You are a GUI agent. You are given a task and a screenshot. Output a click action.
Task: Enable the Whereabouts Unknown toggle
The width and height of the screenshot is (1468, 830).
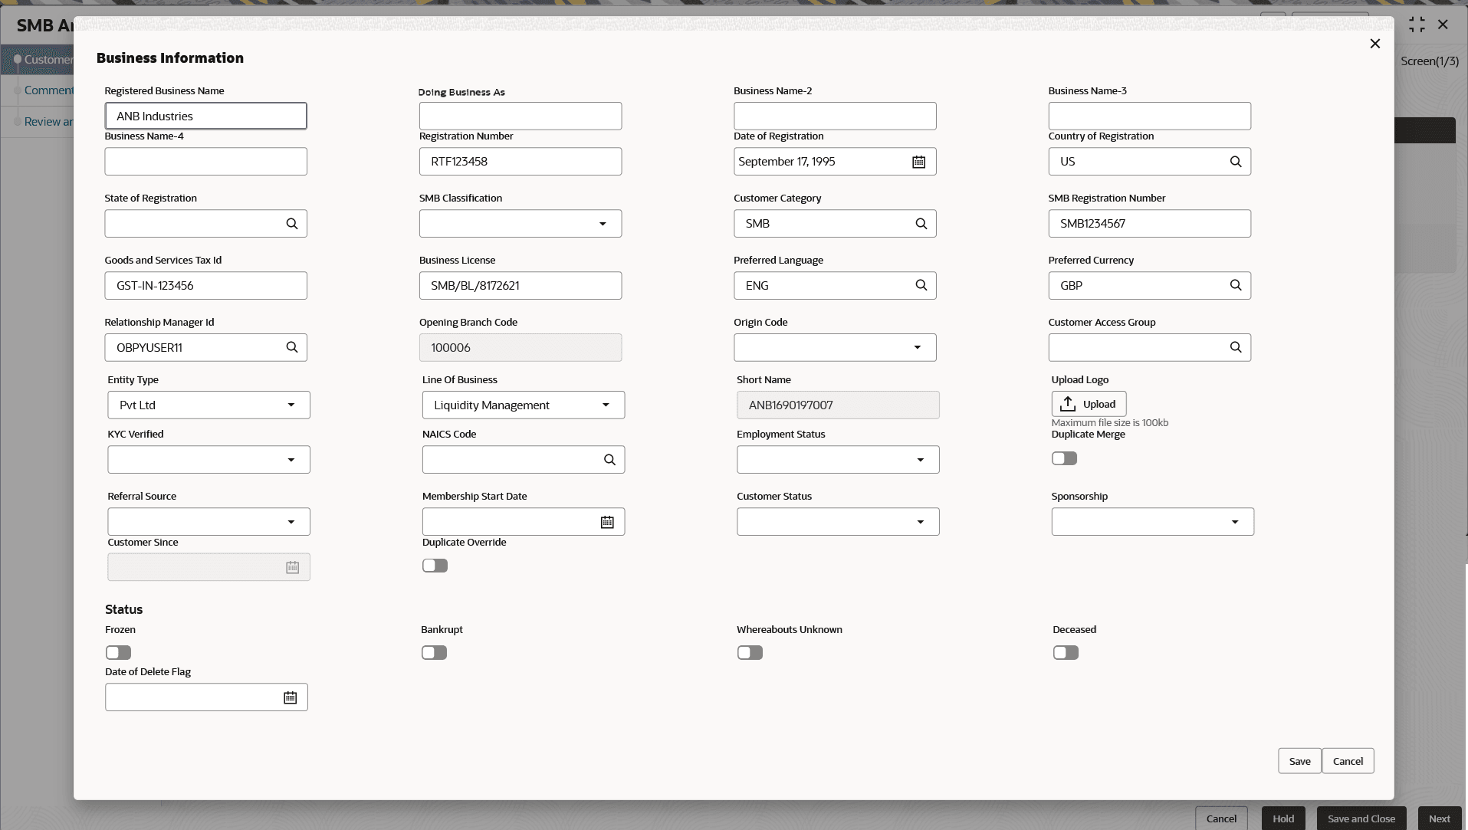tap(750, 652)
